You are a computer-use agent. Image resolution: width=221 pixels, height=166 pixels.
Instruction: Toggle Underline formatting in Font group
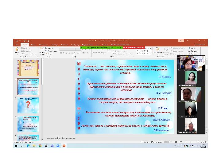point(66,53)
